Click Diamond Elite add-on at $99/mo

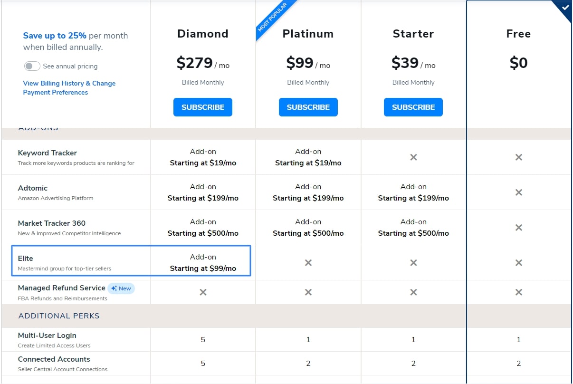[x=203, y=263]
